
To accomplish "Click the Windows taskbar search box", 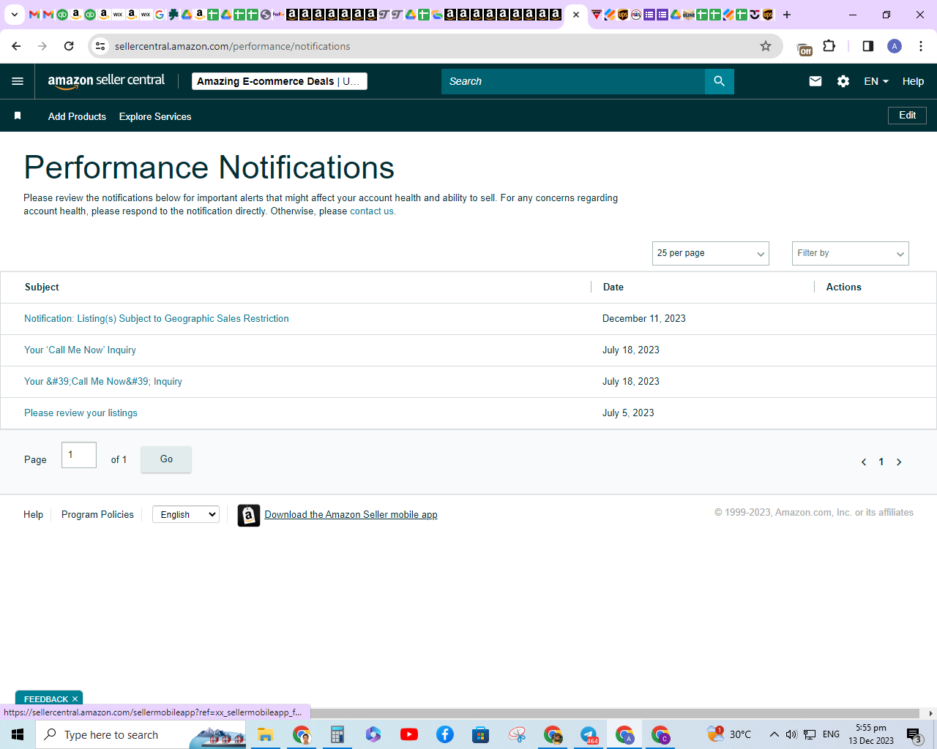I will click(x=141, y=734).
